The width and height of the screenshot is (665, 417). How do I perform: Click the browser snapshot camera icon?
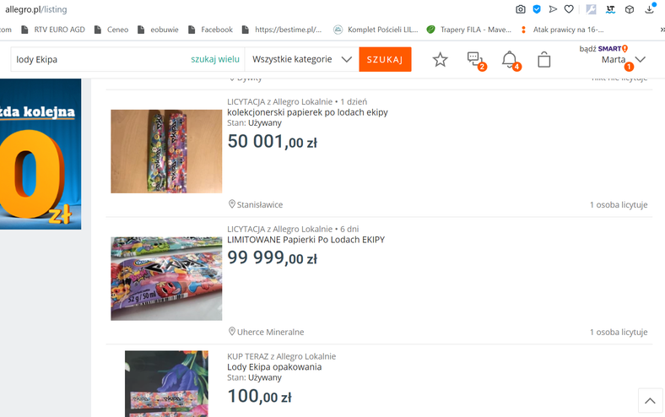pos(521,9)
